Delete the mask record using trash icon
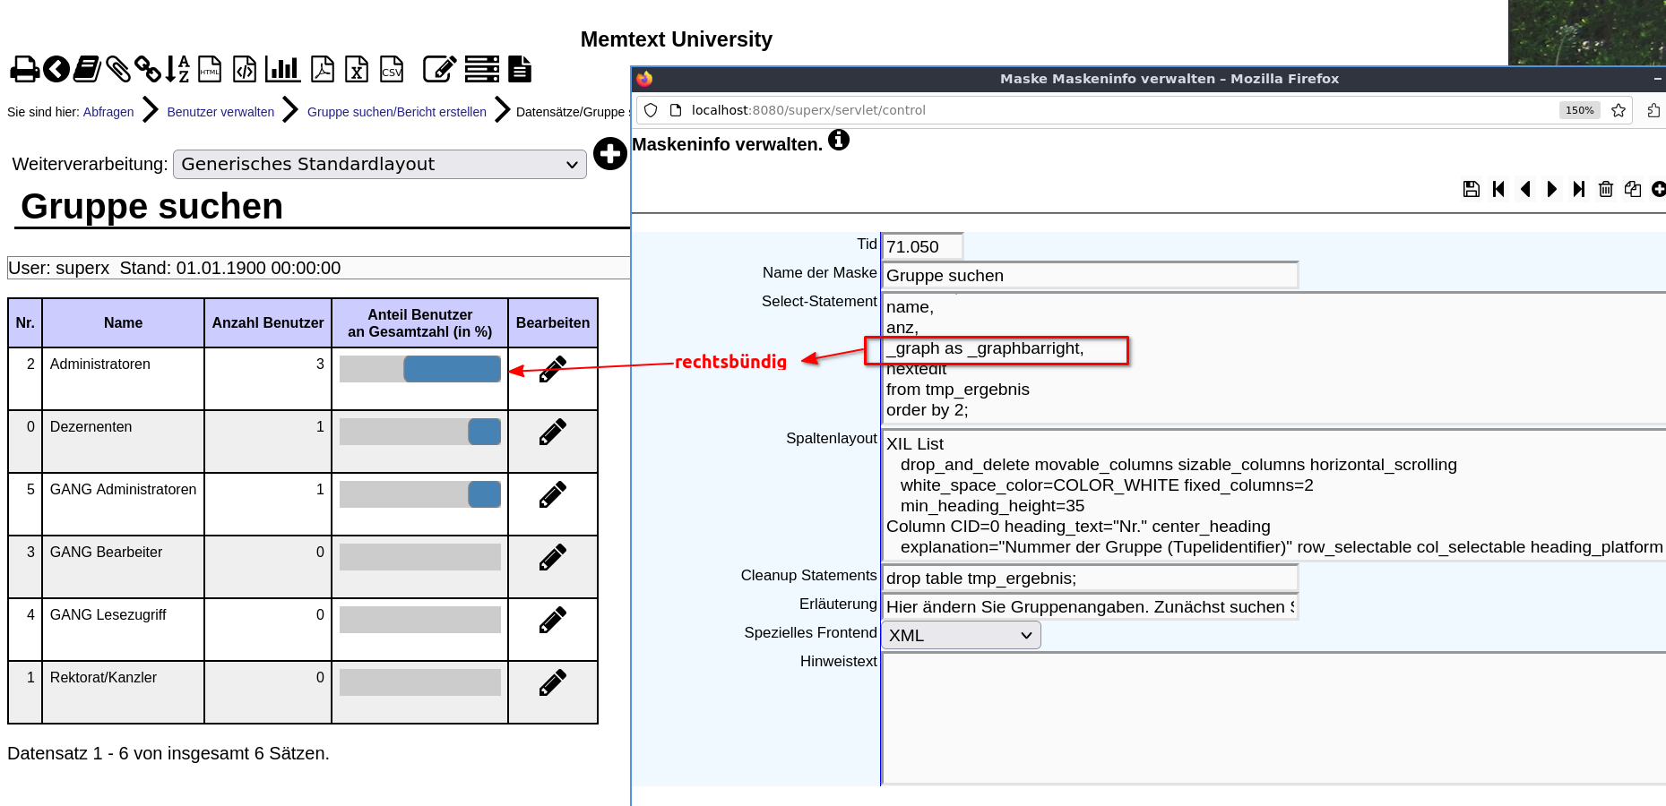 point(1606,189)
